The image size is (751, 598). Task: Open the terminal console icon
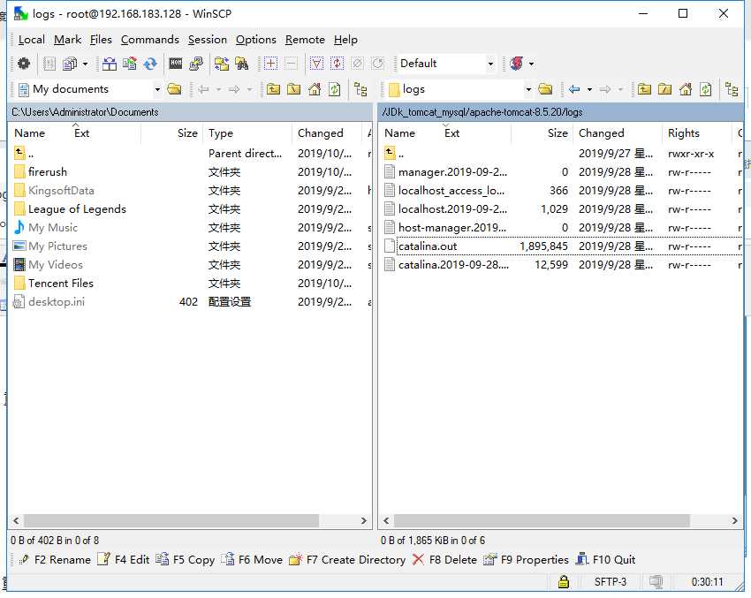176,64
